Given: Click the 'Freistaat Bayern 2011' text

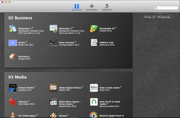Looking at the screenshot, I should click(x=69, y=45).
